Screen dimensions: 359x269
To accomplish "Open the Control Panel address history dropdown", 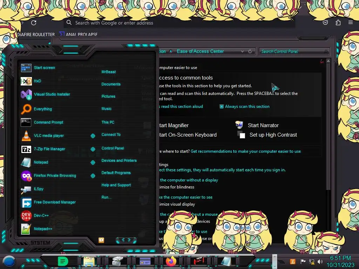I will [x=242, y=51].
